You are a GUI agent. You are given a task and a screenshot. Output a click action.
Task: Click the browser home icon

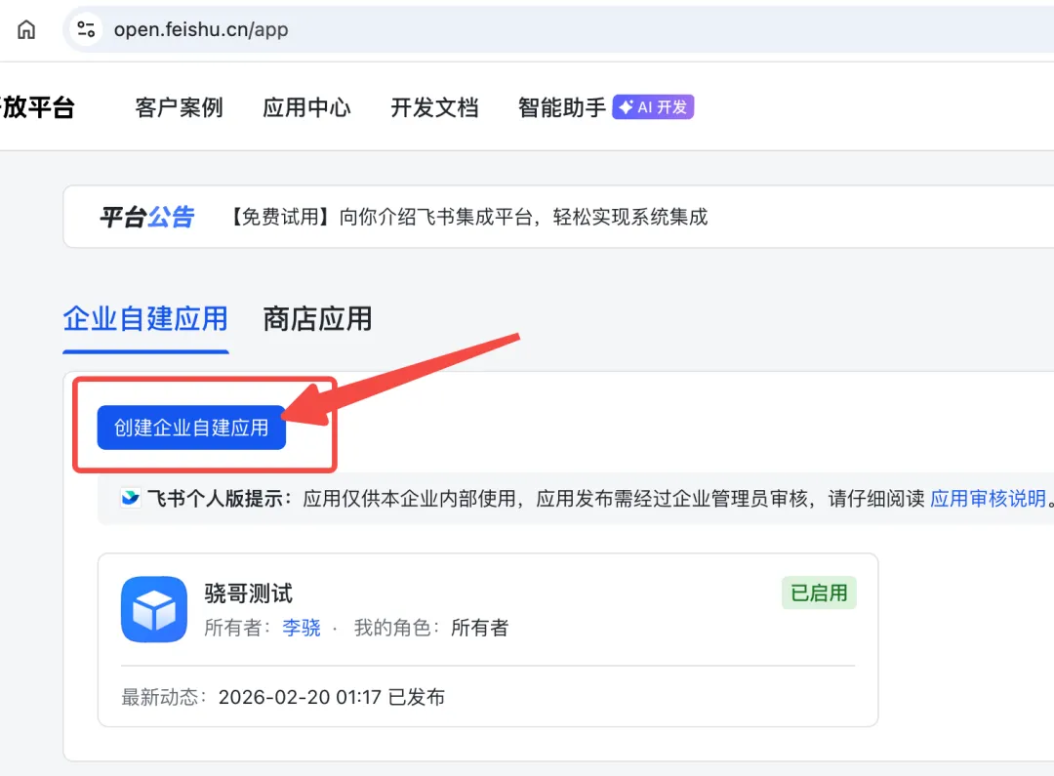click(26, 29)
